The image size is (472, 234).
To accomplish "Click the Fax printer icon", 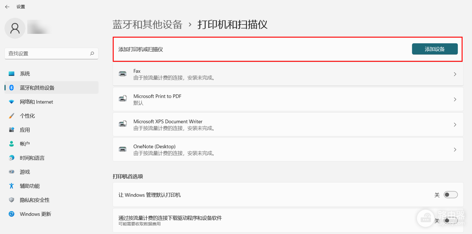I will [123, 74].
